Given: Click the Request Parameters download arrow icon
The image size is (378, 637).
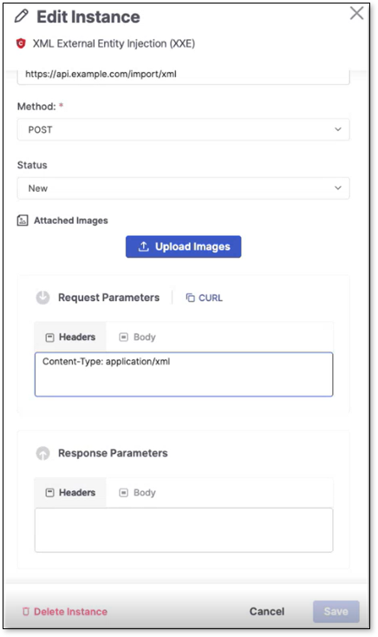Looking at the screenshot, I should tap(42, 298).
